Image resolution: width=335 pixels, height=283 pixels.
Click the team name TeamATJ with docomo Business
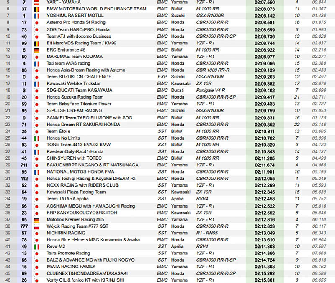pos(79,36)
